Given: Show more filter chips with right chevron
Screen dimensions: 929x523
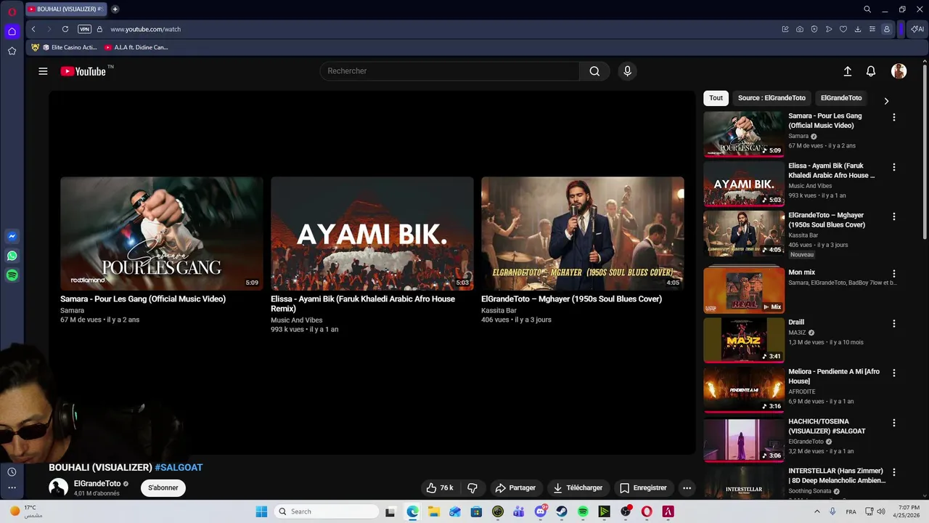Looking at the screenshot, I should [x=886, y=101].
